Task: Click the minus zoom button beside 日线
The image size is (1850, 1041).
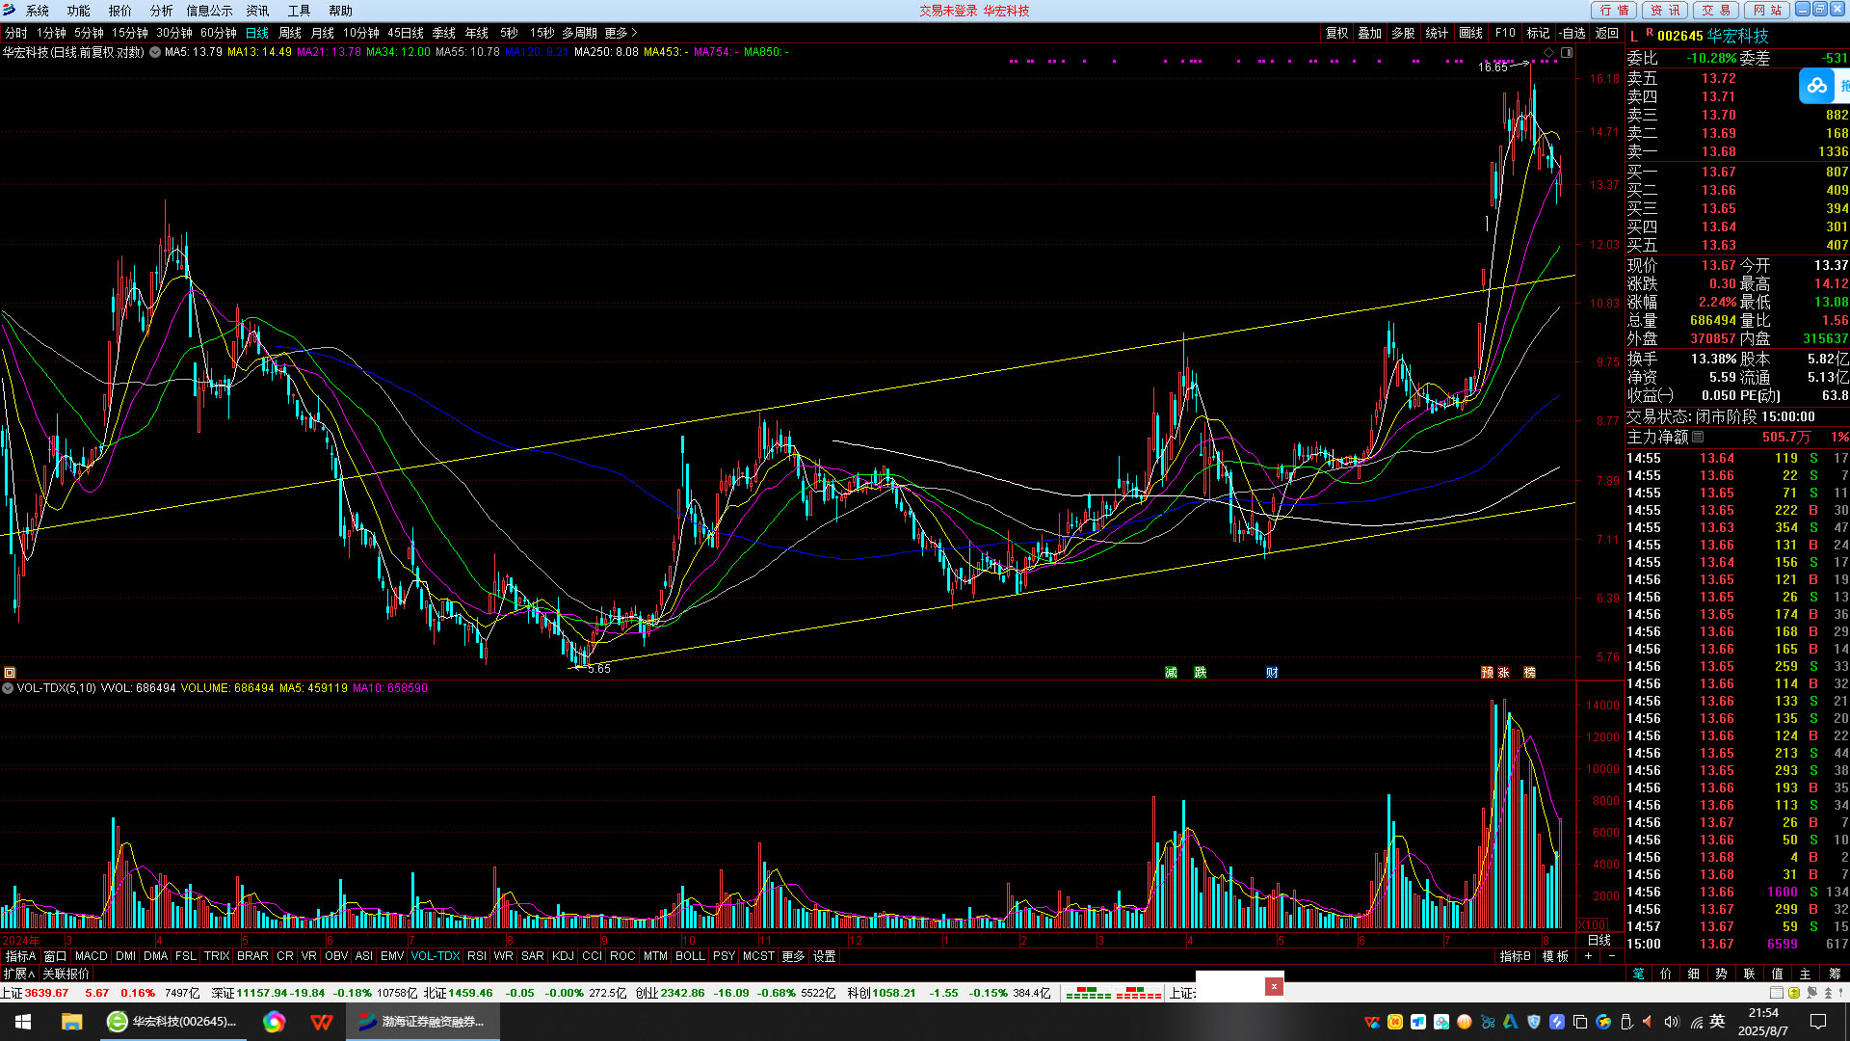Action: (x=1612, y=956)
